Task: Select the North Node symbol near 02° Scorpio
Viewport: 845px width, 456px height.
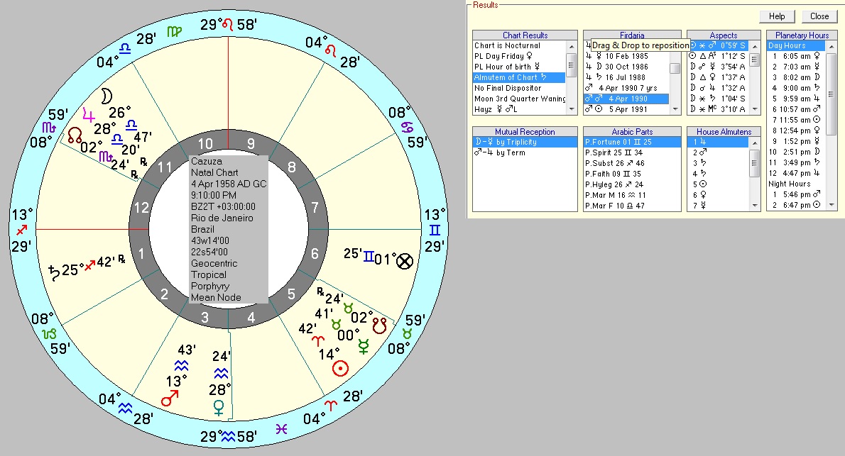Action: tap(75, 135)
